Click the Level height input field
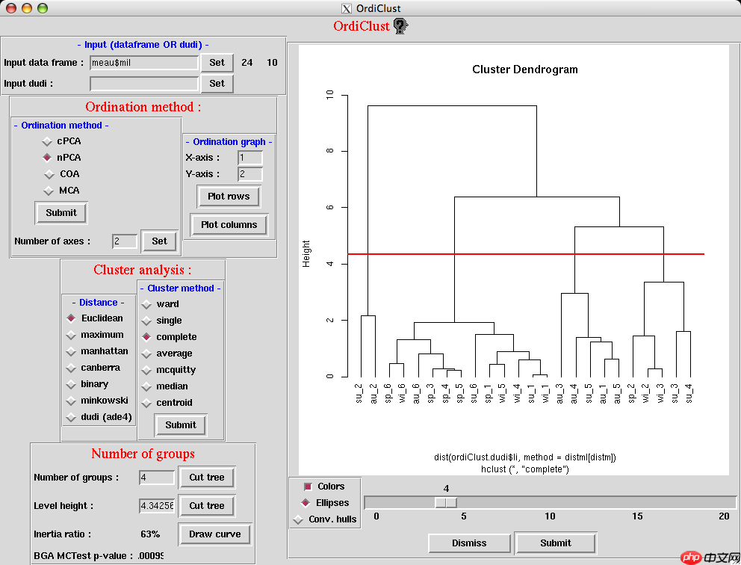Screen dimensions: 741x565 click(157, 506)
